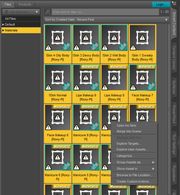Screen dimensions: 180x195
Task: Select the !Skin 4 Oily Body thumbnail
Action: pyautogui.click(x=58, y=38)
